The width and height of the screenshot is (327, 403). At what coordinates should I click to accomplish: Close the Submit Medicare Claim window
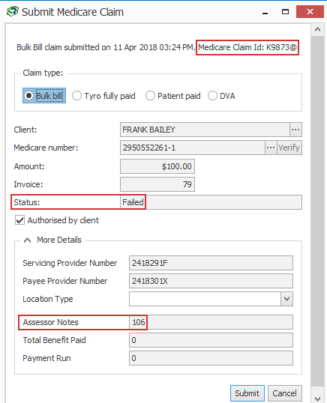click(x=310, y=12)
